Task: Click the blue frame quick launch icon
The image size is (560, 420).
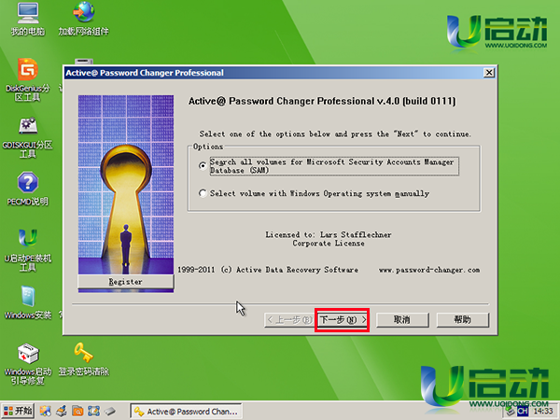Action: click(93, 411)
